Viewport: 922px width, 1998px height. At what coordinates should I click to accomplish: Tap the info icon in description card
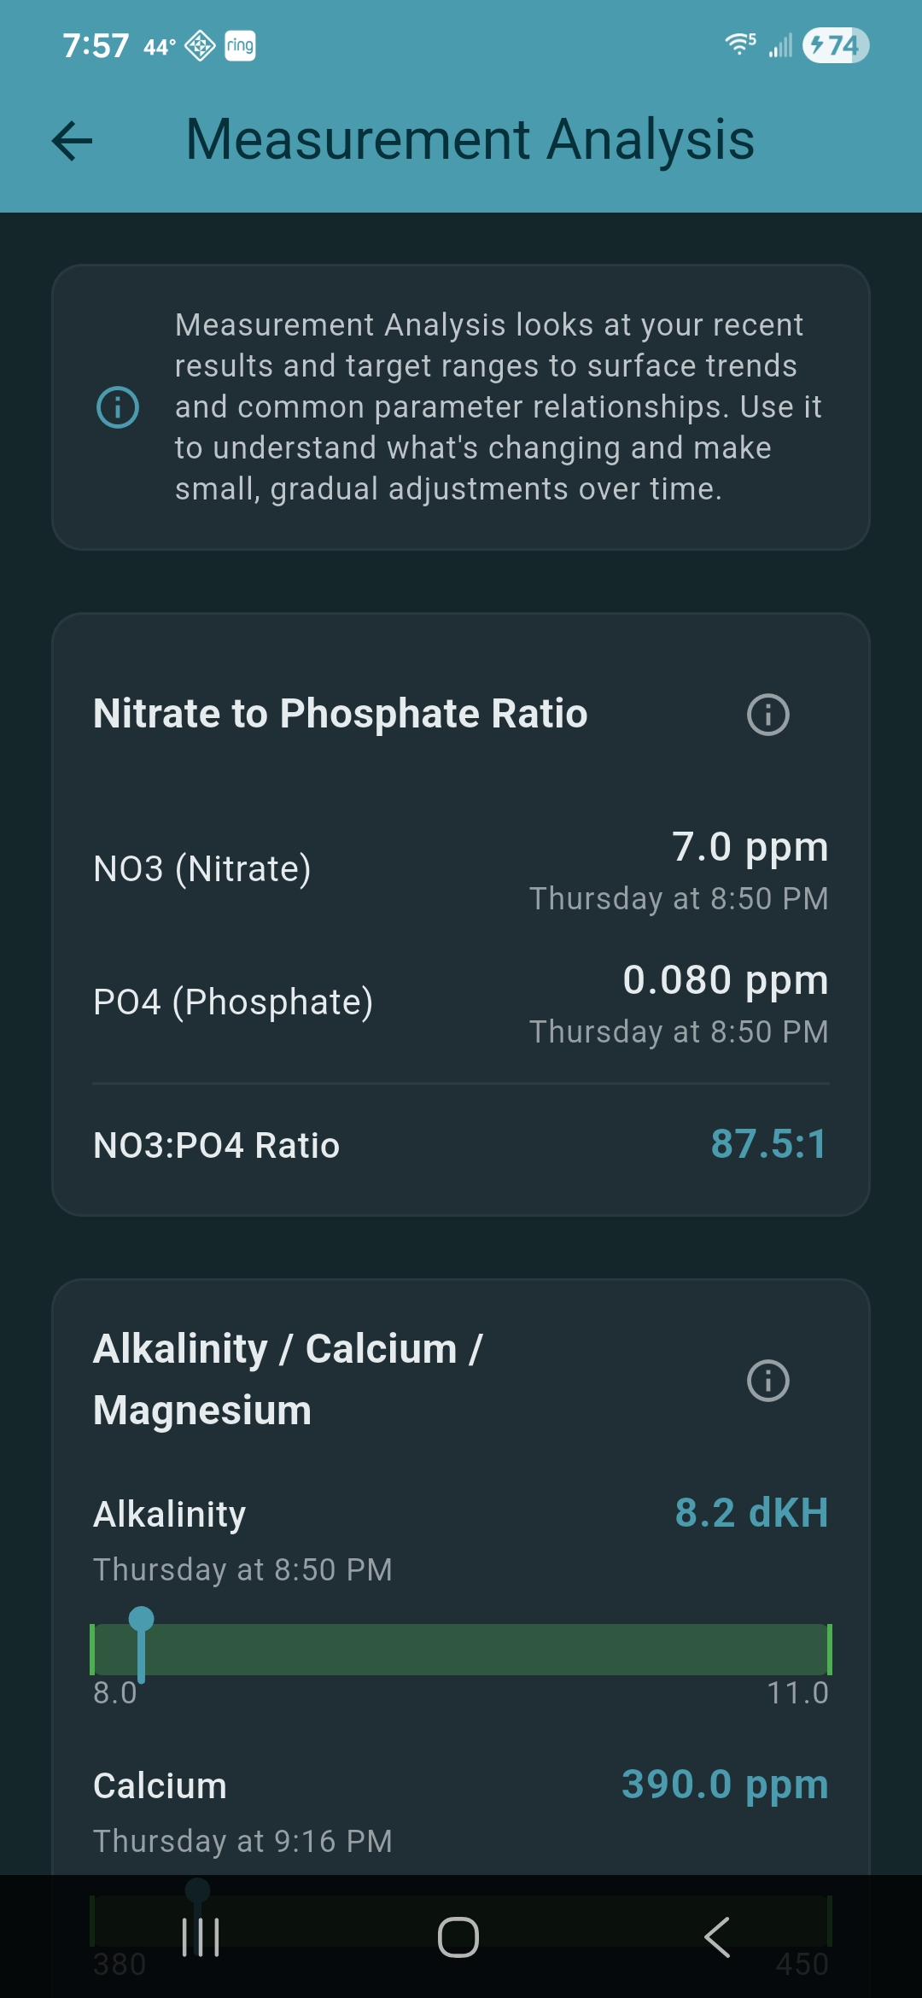(x=118, y=407)
